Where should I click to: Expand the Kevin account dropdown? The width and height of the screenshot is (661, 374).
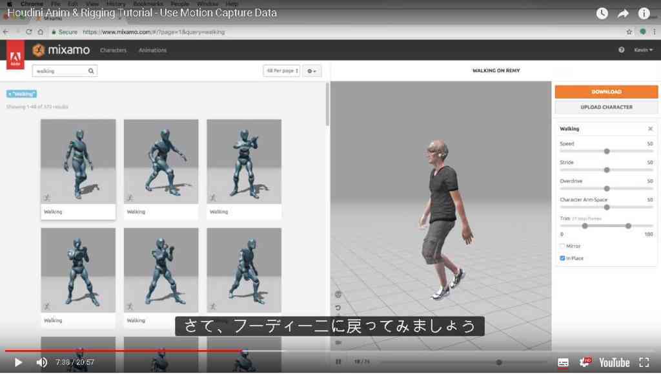644,50
